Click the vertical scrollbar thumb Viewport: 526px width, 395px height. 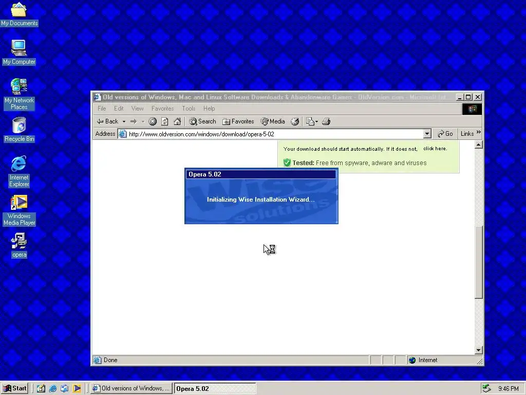click(479, 262)
